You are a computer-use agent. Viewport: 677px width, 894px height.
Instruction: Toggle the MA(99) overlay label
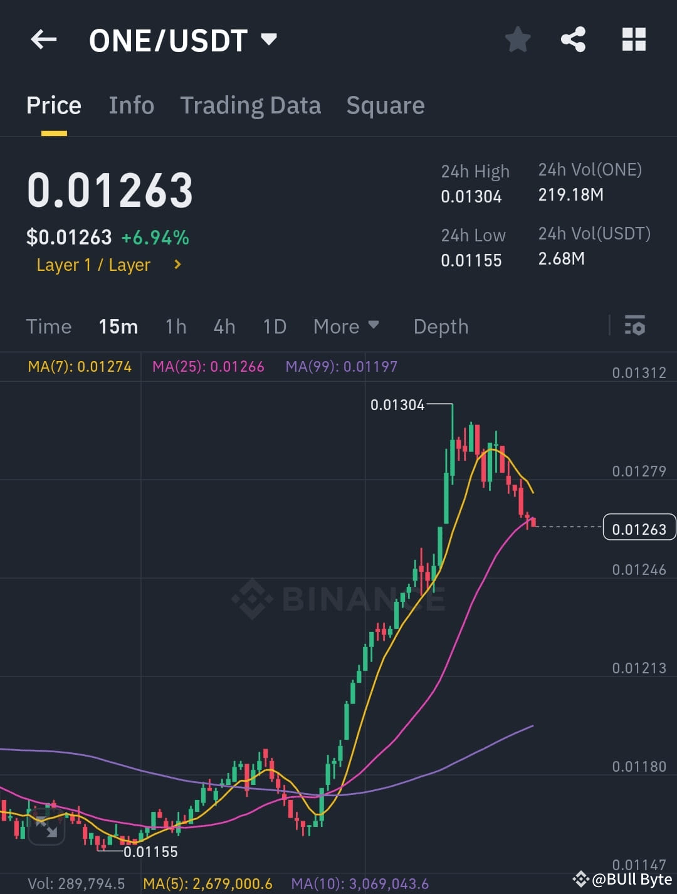pos(342,367)
